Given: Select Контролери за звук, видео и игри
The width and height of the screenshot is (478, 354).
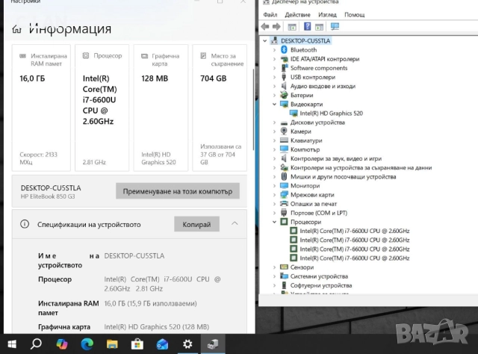Looking at the screenshot, I should [x=336, y=158].
